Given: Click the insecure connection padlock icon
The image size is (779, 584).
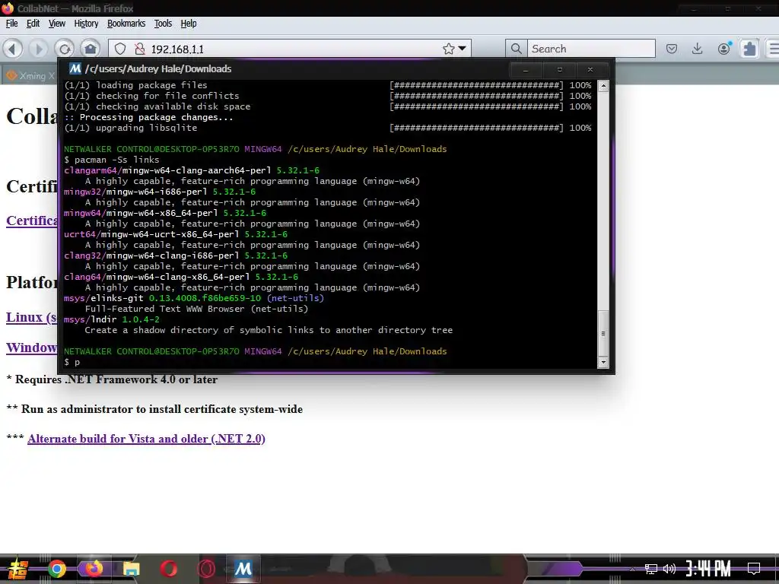Looking at the screenshot, I should coord(140,49).
